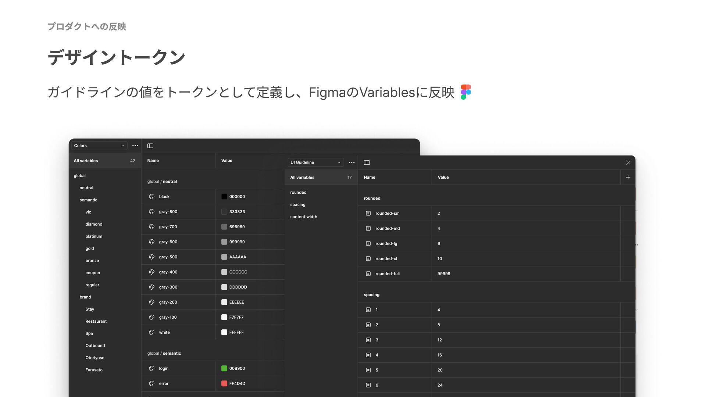Open the UI Guideline collection dropdown

tap(315, 162)
